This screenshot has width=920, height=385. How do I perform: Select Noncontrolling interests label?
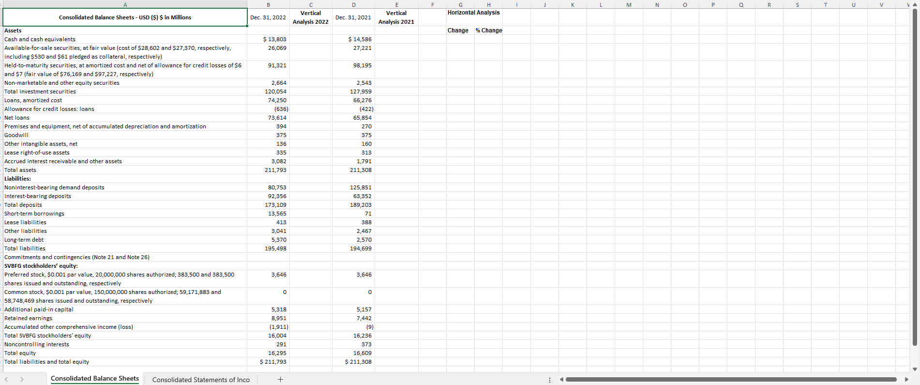tap(125, 344)
